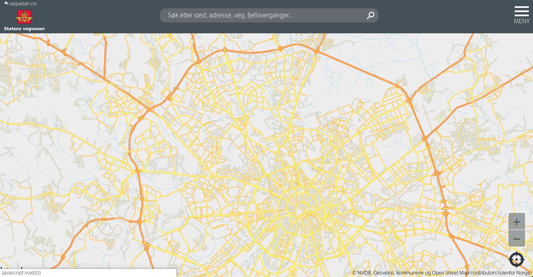Open the MENY hamburger menu
This screenshot has width=533, height=277.
pos(521,15)
